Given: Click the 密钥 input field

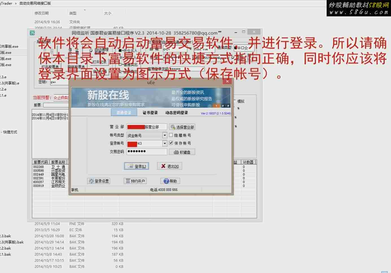Looking at the screenshot, I should coord(59,82).
